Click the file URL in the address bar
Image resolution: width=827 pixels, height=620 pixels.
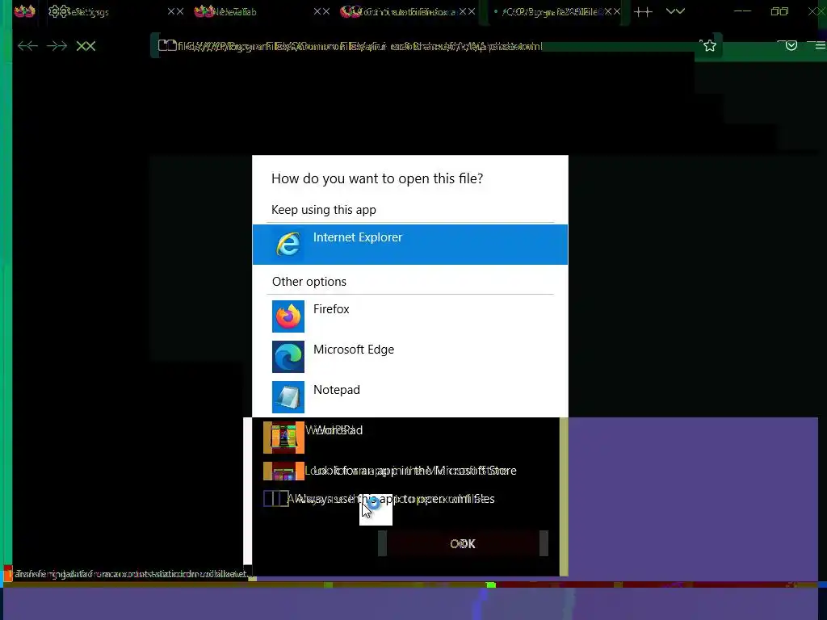coord(359,46)
